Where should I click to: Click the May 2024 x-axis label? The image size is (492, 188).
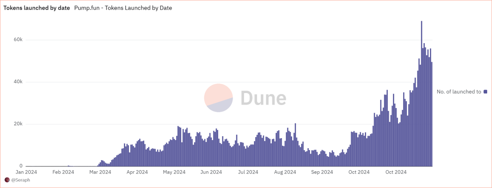click(174, 172)
